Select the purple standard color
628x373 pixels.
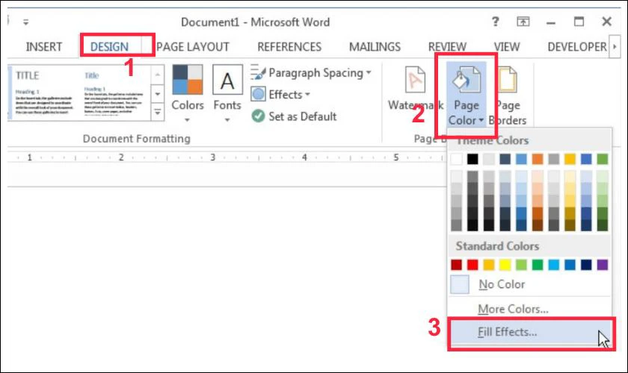click(x=603, y=265)
